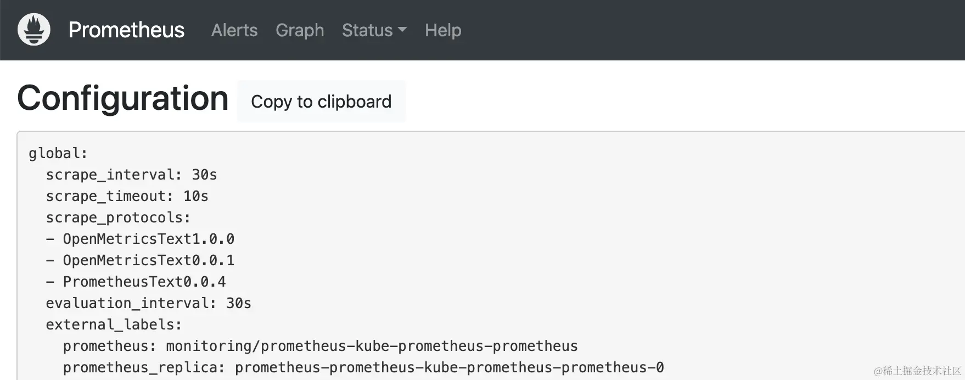Click the scrape_protocols key

118,217
